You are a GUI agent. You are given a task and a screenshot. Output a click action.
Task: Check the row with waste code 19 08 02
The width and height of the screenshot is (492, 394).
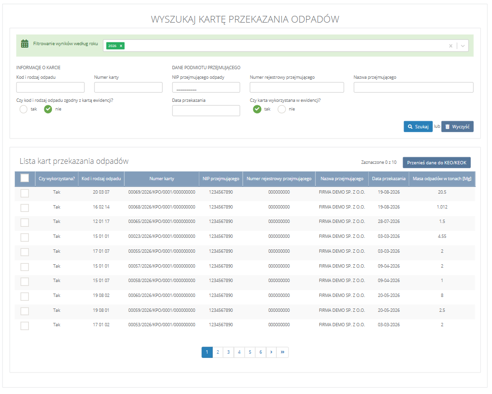25,296
